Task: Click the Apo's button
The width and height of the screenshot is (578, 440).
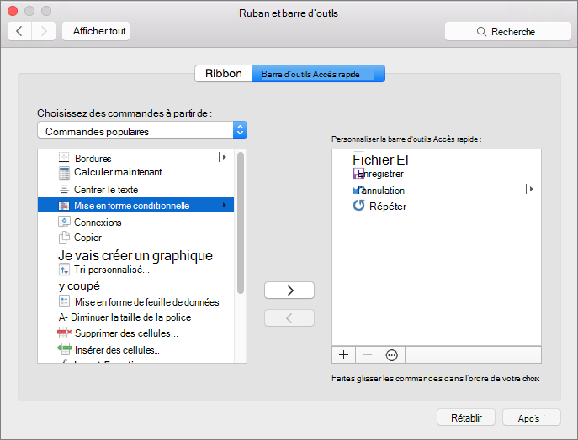Action: click(531, 417)
